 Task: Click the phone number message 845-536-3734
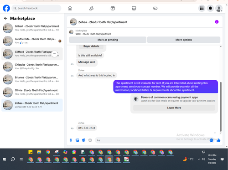[87, 128]
